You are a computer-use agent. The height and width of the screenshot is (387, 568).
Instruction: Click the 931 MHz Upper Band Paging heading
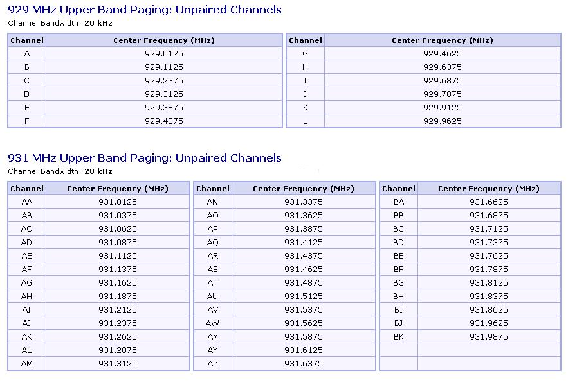145,158
